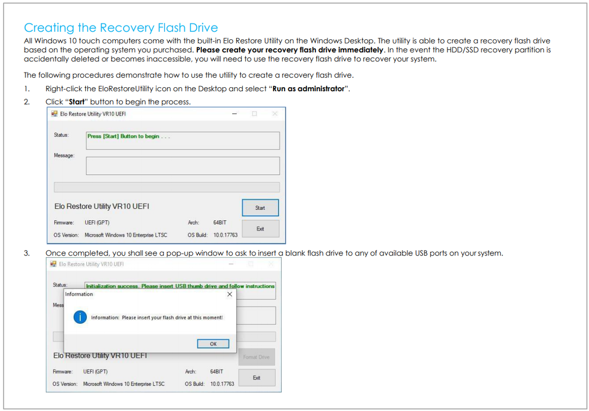Screen dimensions: 589x411
Task: Click 'Microsoft Windows 10 Enterprise LTSC' in second window
Action: point(124,384)
